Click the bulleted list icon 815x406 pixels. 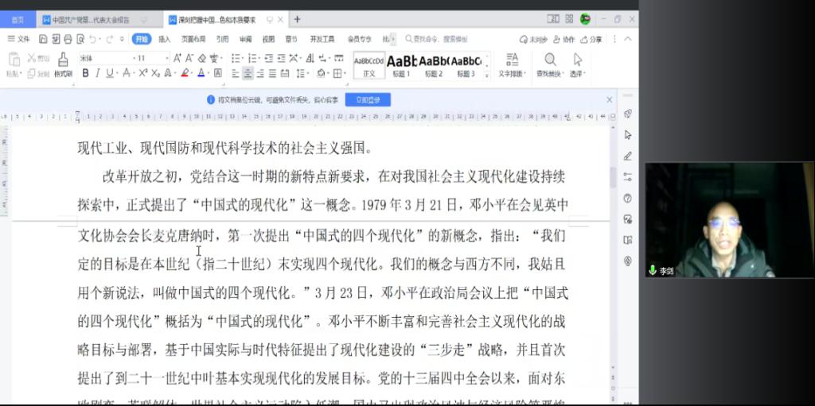237,58
